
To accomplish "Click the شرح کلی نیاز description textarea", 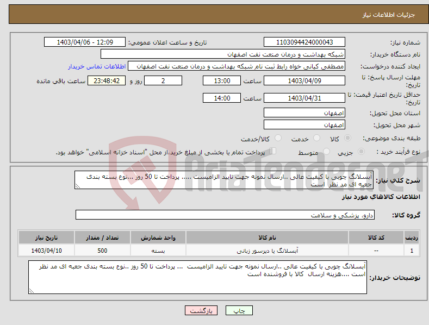I will pyautogui.click(x=224, y=180).
